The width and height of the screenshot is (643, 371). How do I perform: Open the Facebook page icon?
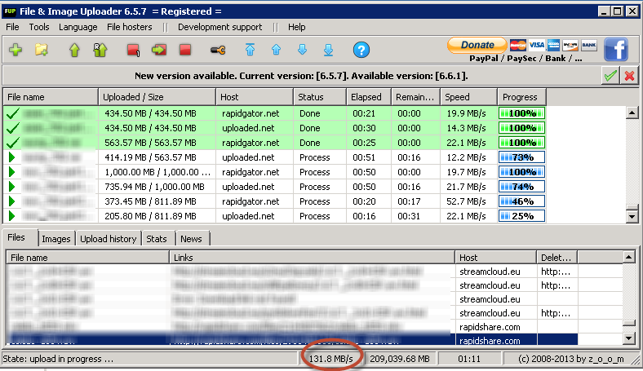pos(615,49)
